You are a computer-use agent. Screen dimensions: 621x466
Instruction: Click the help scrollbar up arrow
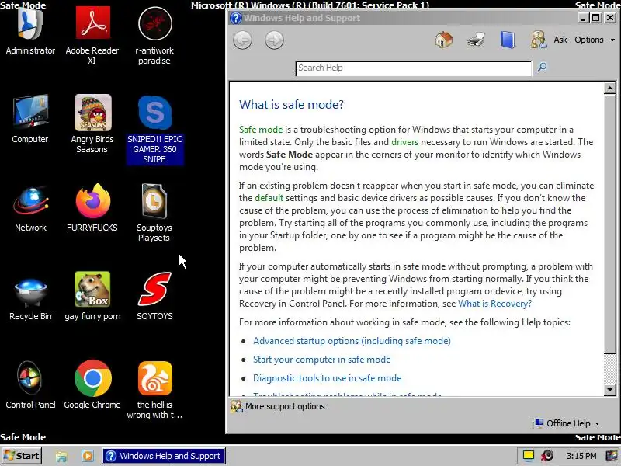click(x=610, y=88)
